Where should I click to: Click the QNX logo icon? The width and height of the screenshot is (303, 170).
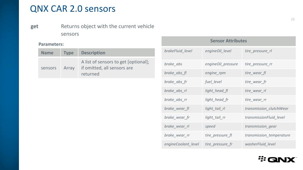[277, 159]
